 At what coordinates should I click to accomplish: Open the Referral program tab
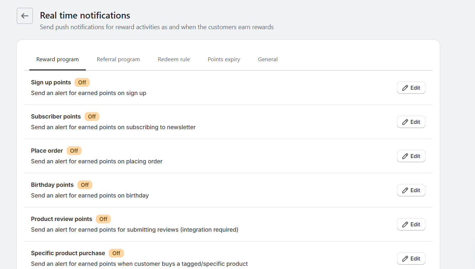pos(118,59)
